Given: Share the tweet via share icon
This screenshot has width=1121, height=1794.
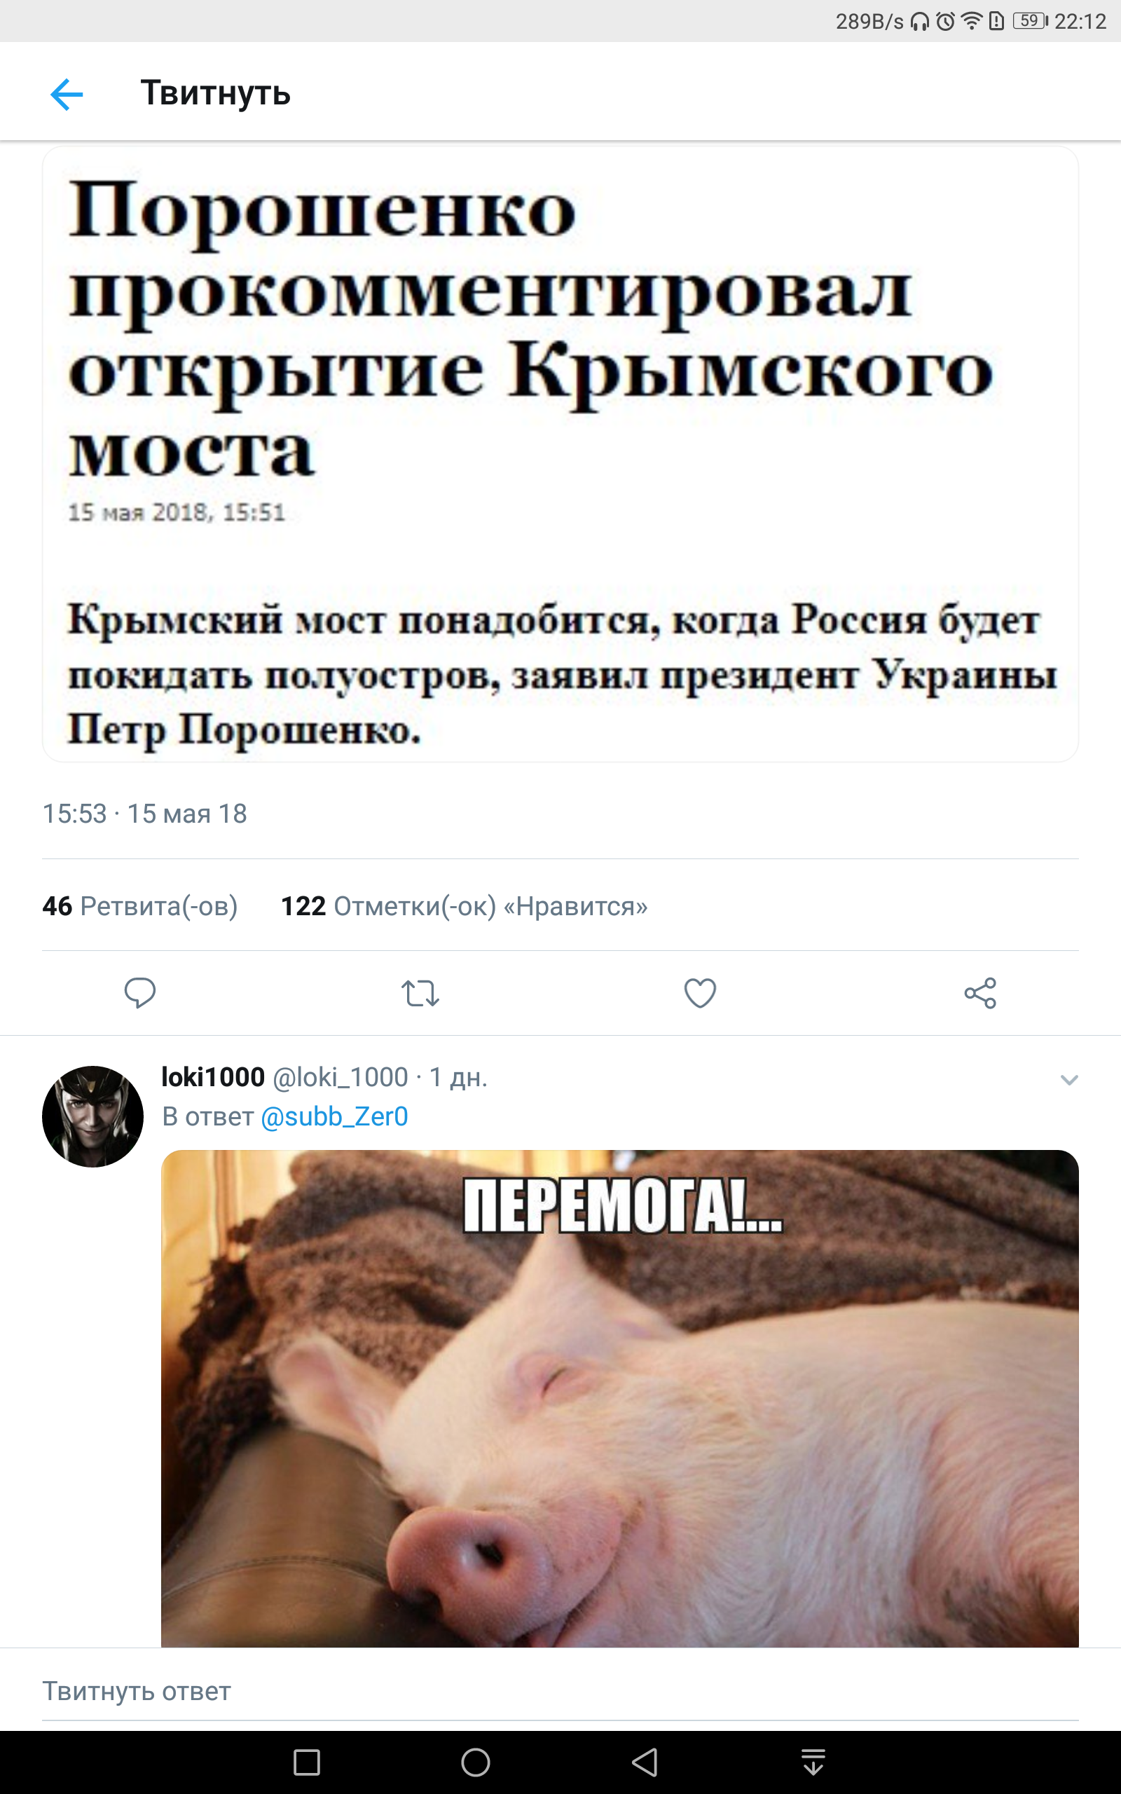Looking at the screenshot, I should tap(980, 994).
